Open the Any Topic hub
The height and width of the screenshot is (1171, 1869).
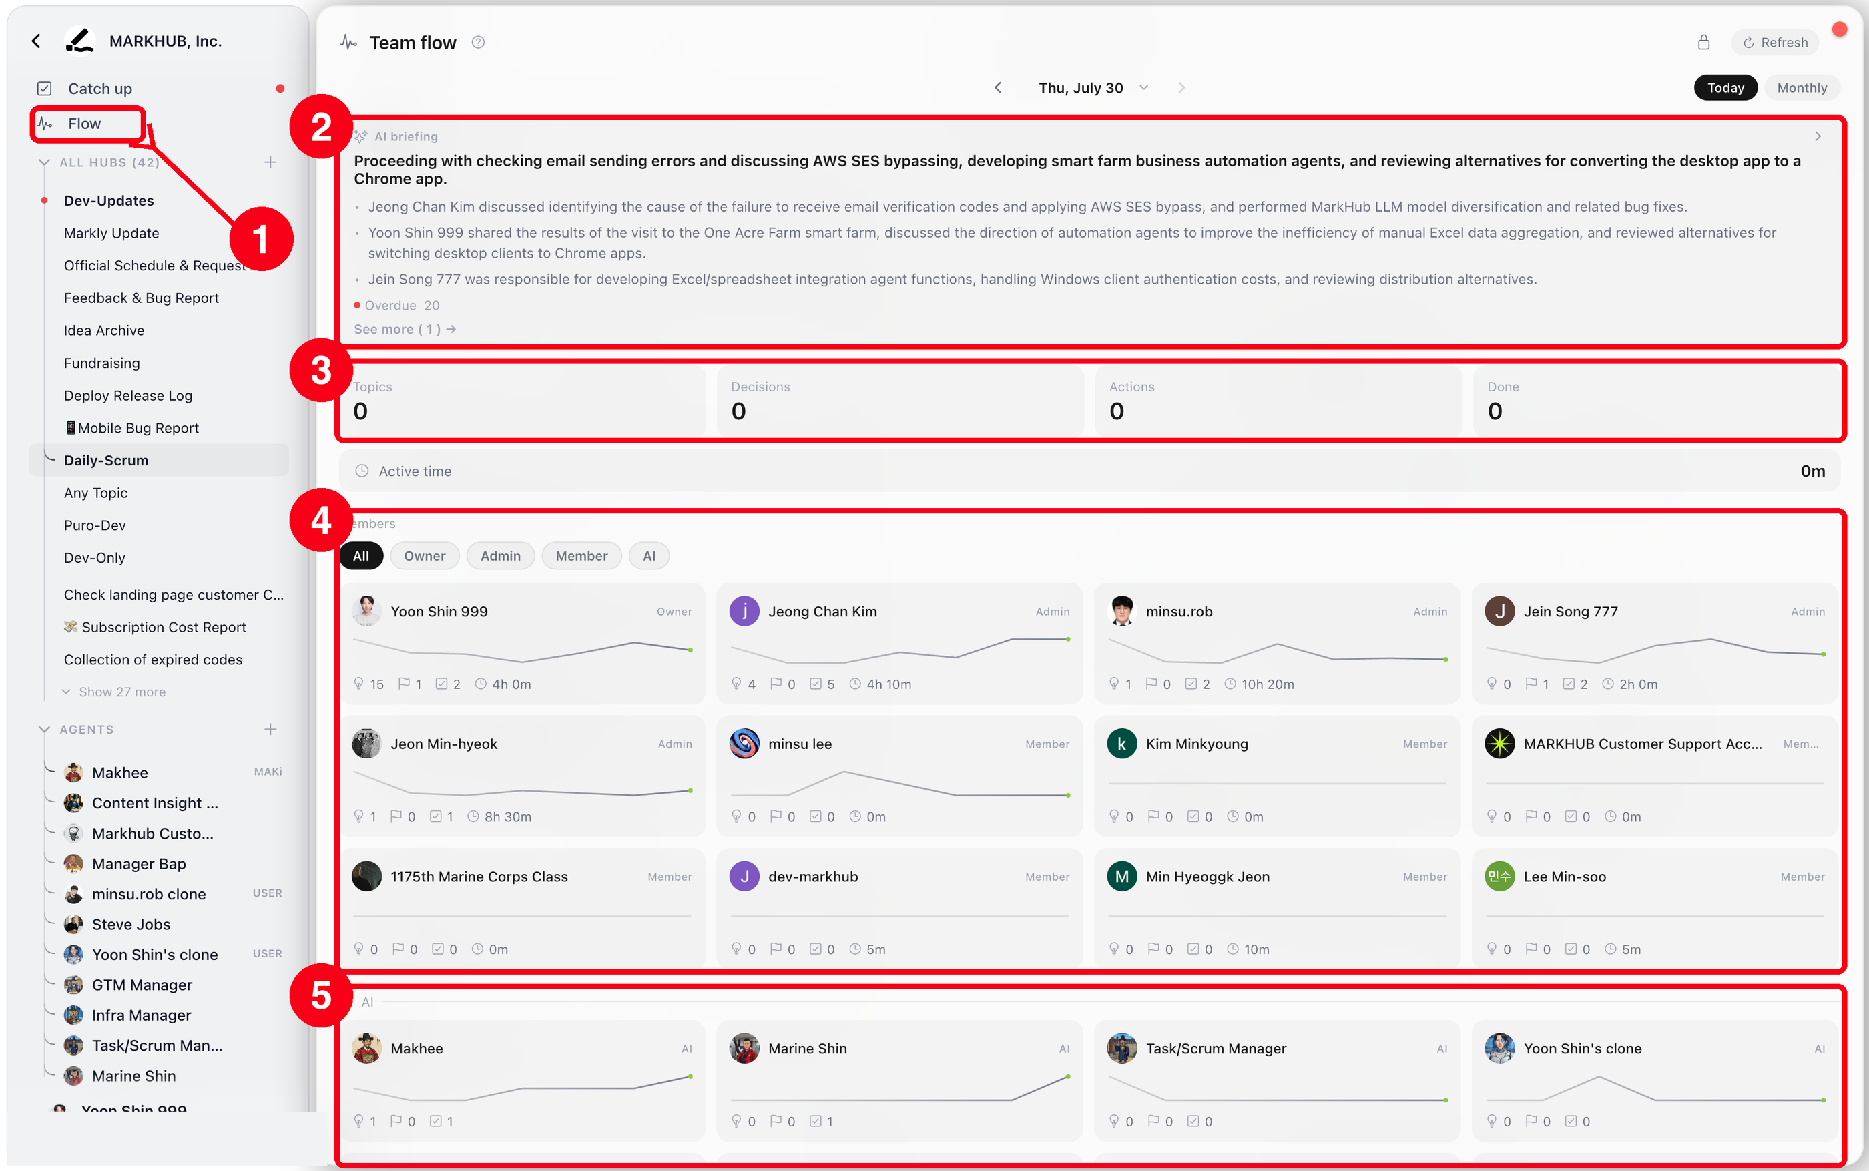[95, 493]
